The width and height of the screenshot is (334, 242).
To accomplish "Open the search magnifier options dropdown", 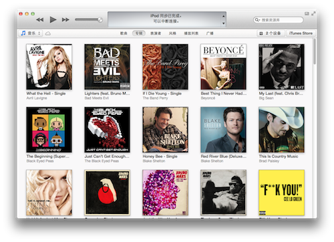I will pos(257,20).
